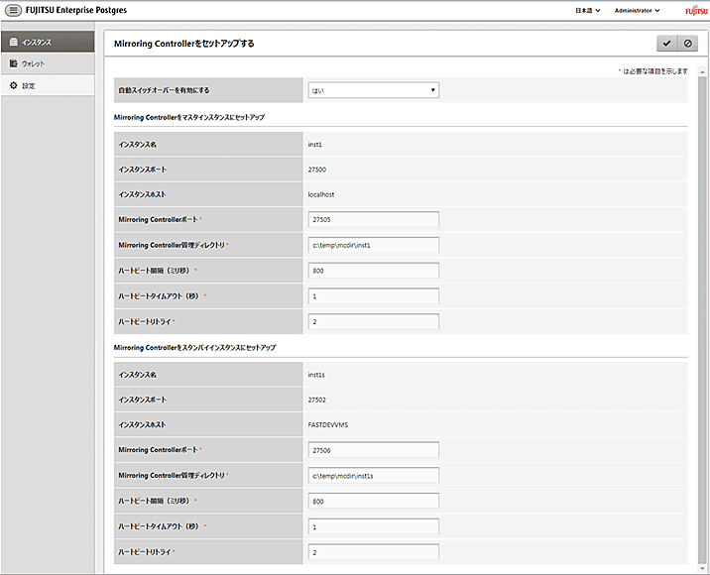The height and width of the screenshot is (575, 710).
Task: Select the master instance name inst1
Action: (x=314, y=145)
